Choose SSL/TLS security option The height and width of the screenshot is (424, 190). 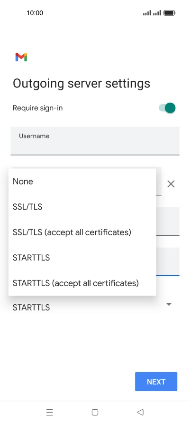82,207
